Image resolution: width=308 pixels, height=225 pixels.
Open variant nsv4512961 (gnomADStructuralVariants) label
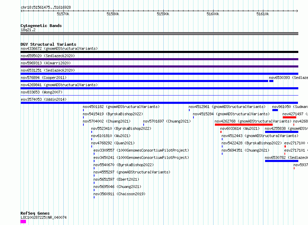[x=227, y=107]
